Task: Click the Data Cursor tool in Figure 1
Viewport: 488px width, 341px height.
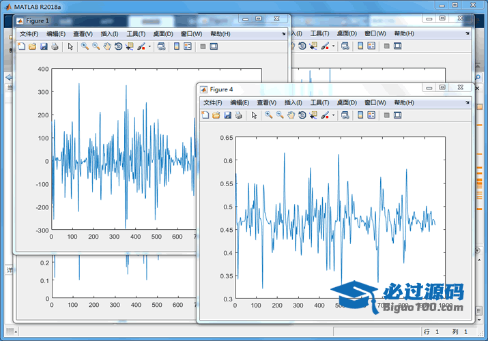Action: click(x=129, y=46)
